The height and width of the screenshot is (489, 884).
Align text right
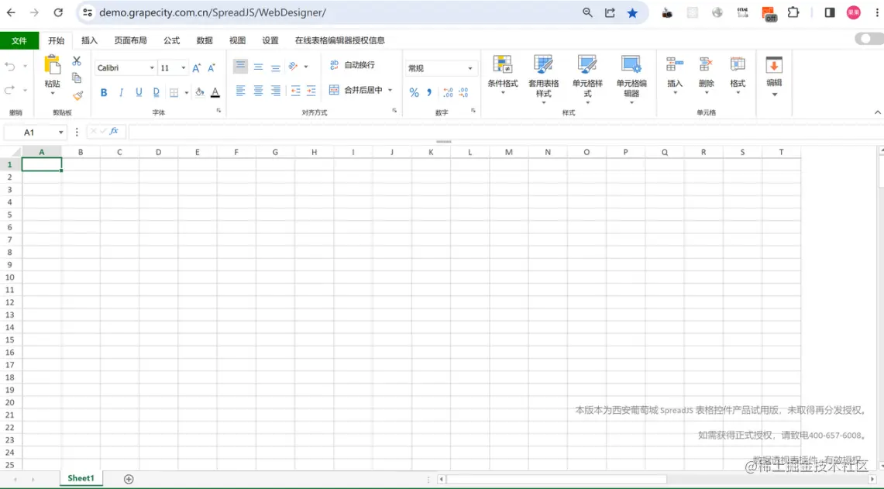276,90
